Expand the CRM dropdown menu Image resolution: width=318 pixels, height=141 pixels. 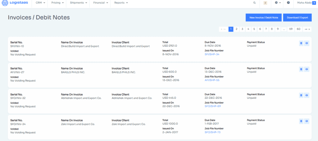point(40,3)
